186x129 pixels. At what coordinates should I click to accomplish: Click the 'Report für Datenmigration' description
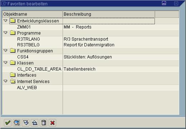[89, 45]
